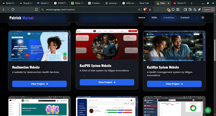Open the KaziAfya System preview image
Image resolution: width=216 pixels, height=116 pixels.
pos(174,46)
